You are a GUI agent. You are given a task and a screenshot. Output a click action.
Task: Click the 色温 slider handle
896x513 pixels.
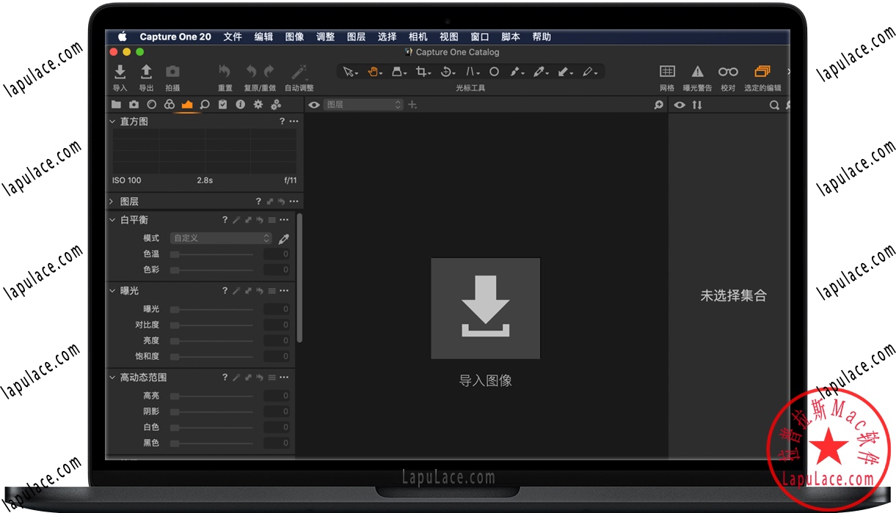click(x=175, y=254)
